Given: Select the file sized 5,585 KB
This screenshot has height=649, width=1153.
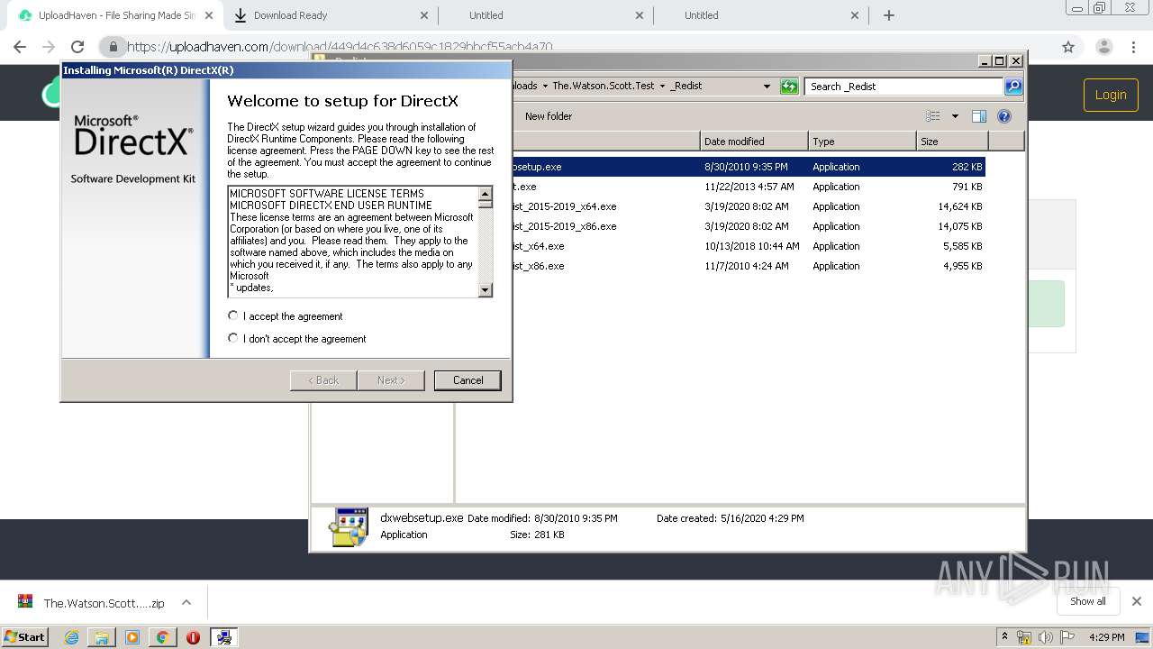Looking at the screenshot, I should [x=749, y=246].
